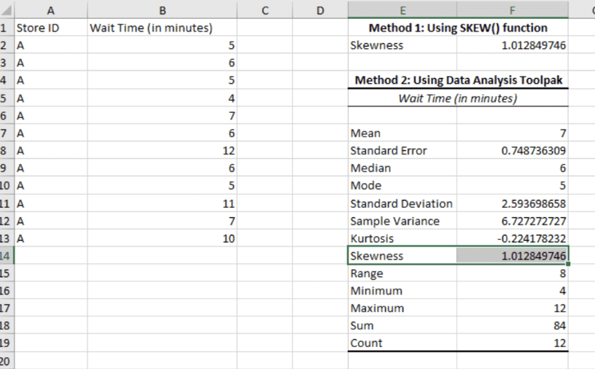The image size is (595, 369).
Task: Select column C header
Action: coord(265,10)
